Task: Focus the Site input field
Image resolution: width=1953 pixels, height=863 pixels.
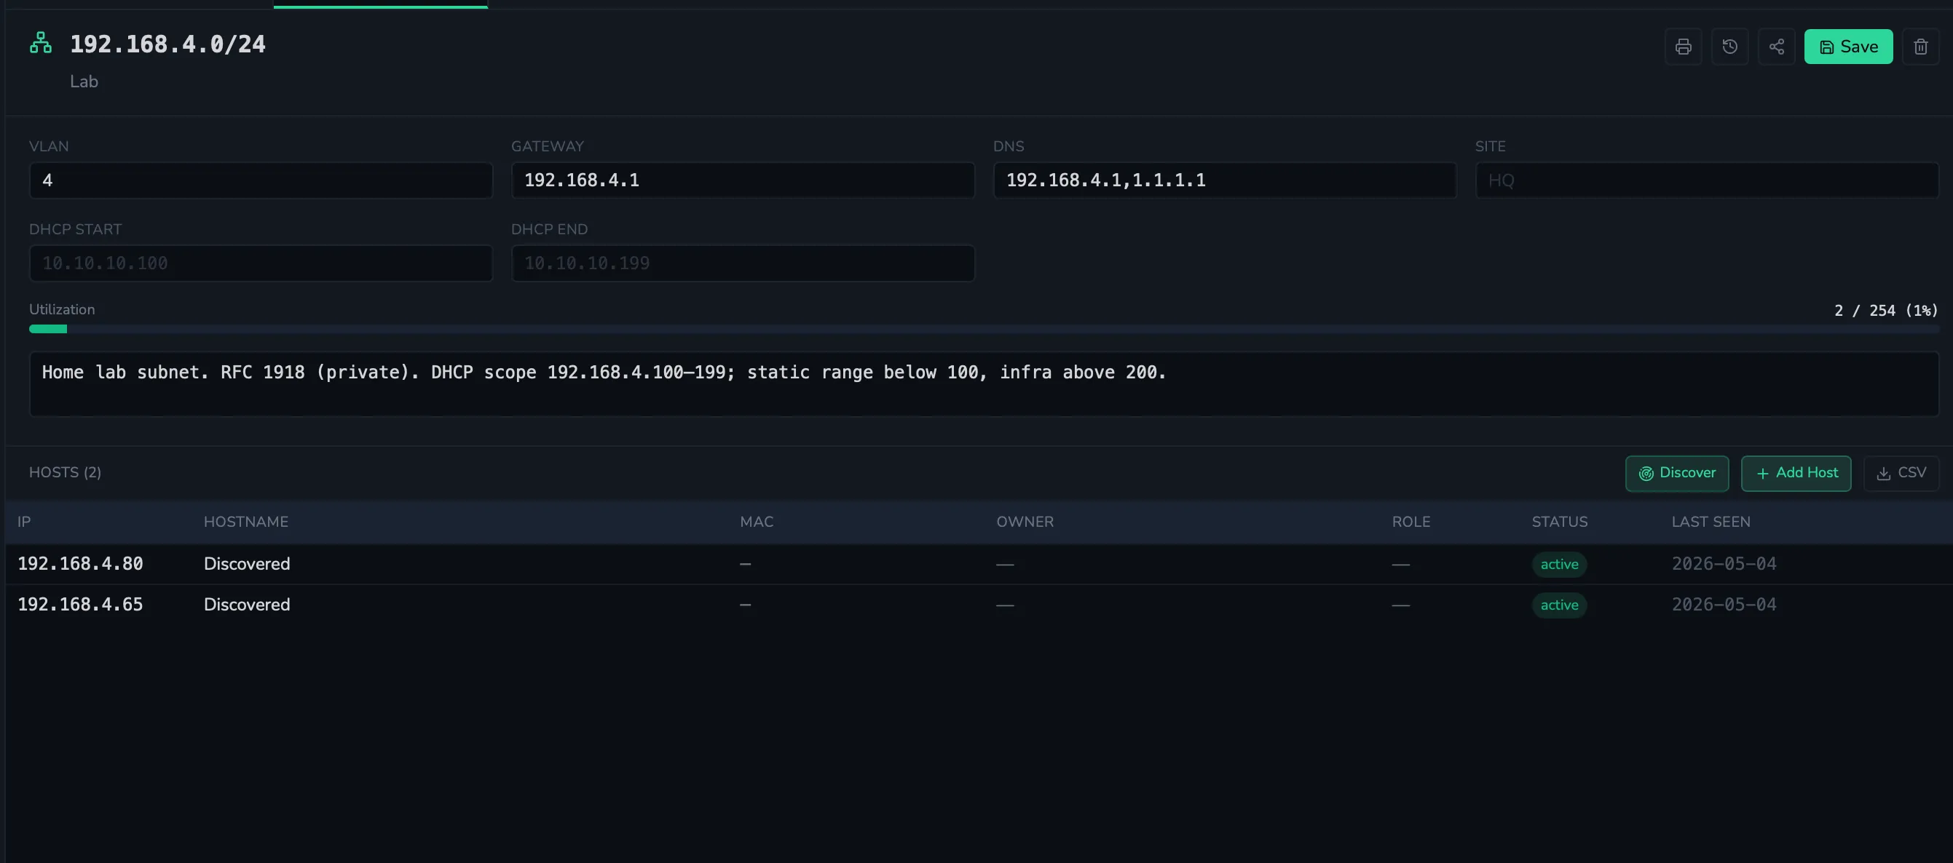Action: pyautogui.click(x=1707, y=180)
